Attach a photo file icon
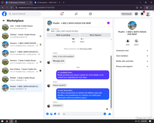The height and width of the screenshot is (123, 154). tap(51, 114)
